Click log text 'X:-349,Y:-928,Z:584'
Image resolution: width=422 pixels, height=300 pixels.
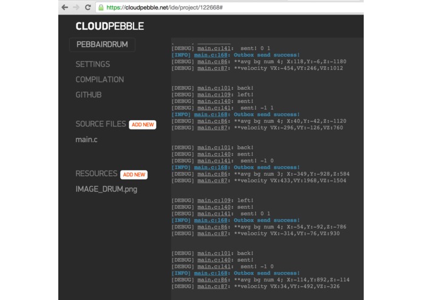(x=318, y=174)
